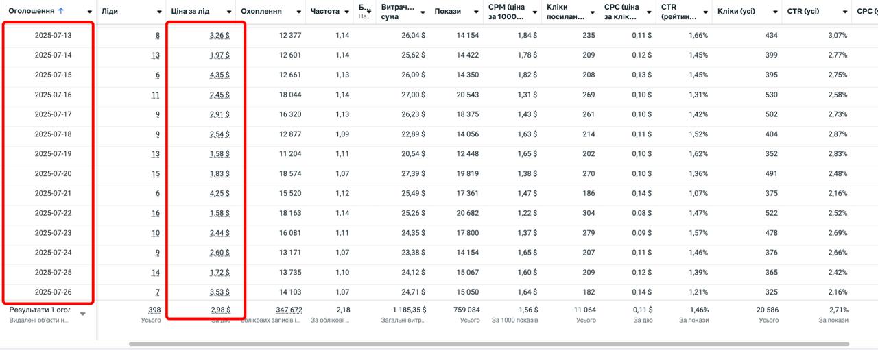Open the Оголошення column dropdown arrow
878x350 pixels.
coord(90,12)
